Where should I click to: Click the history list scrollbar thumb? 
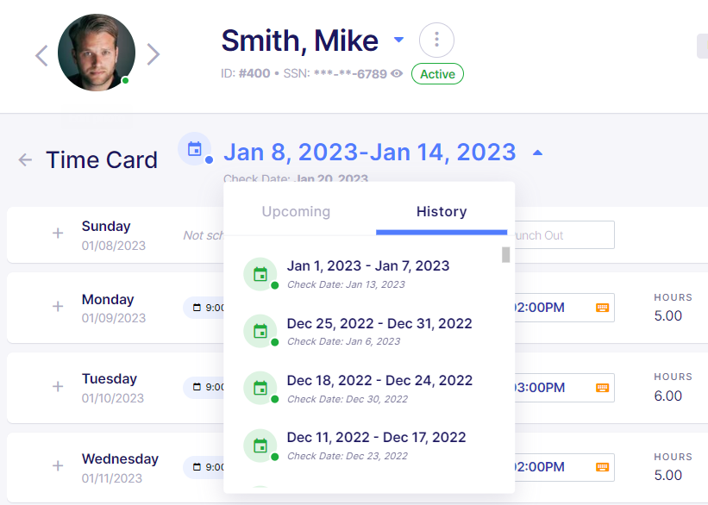(506, 254)
